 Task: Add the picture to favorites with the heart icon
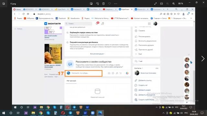(110, 4)
